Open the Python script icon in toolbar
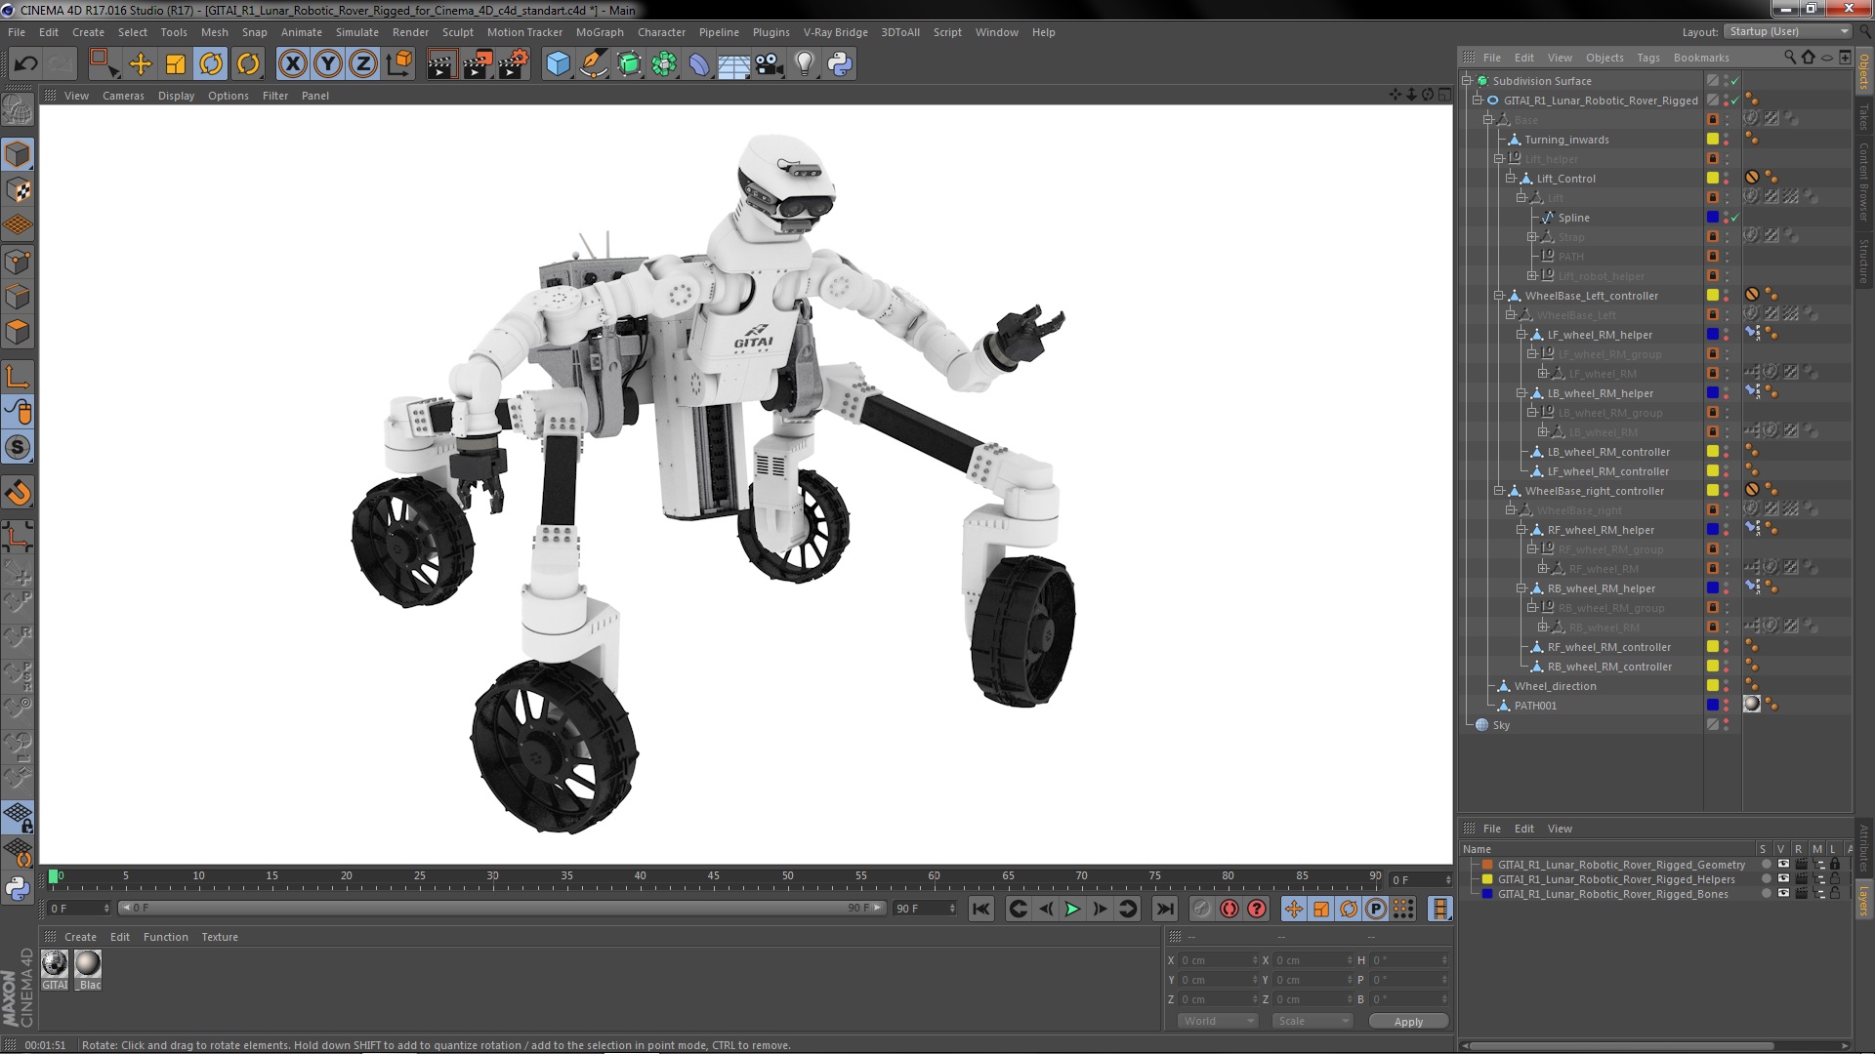Viewport: 1875px width, 1054px height. point(840,64)
